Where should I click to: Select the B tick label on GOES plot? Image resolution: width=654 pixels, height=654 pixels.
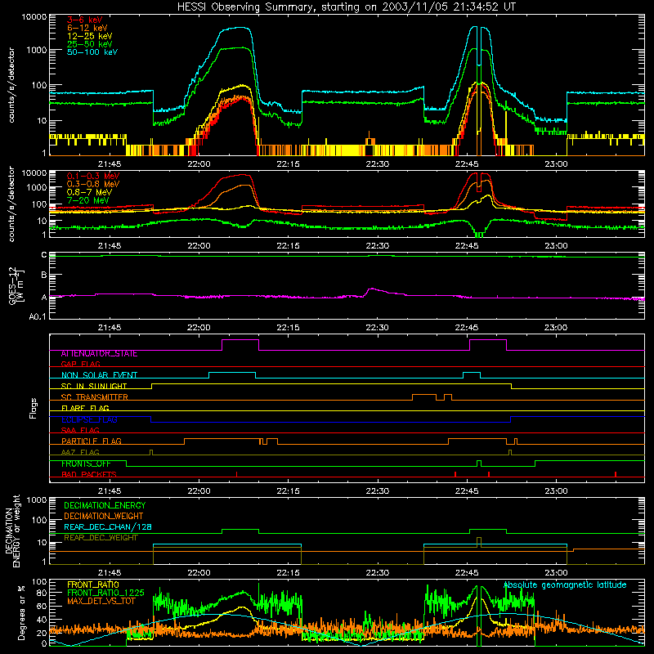pos(44,275)
